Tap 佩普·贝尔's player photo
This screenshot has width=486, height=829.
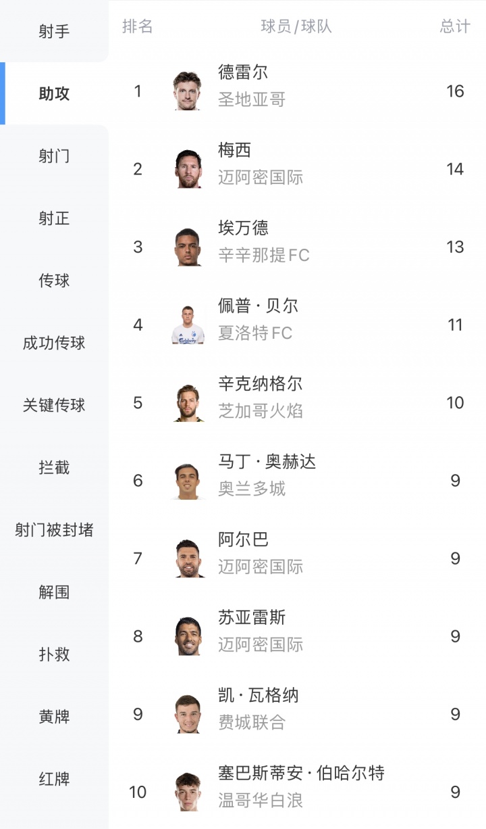188,325
